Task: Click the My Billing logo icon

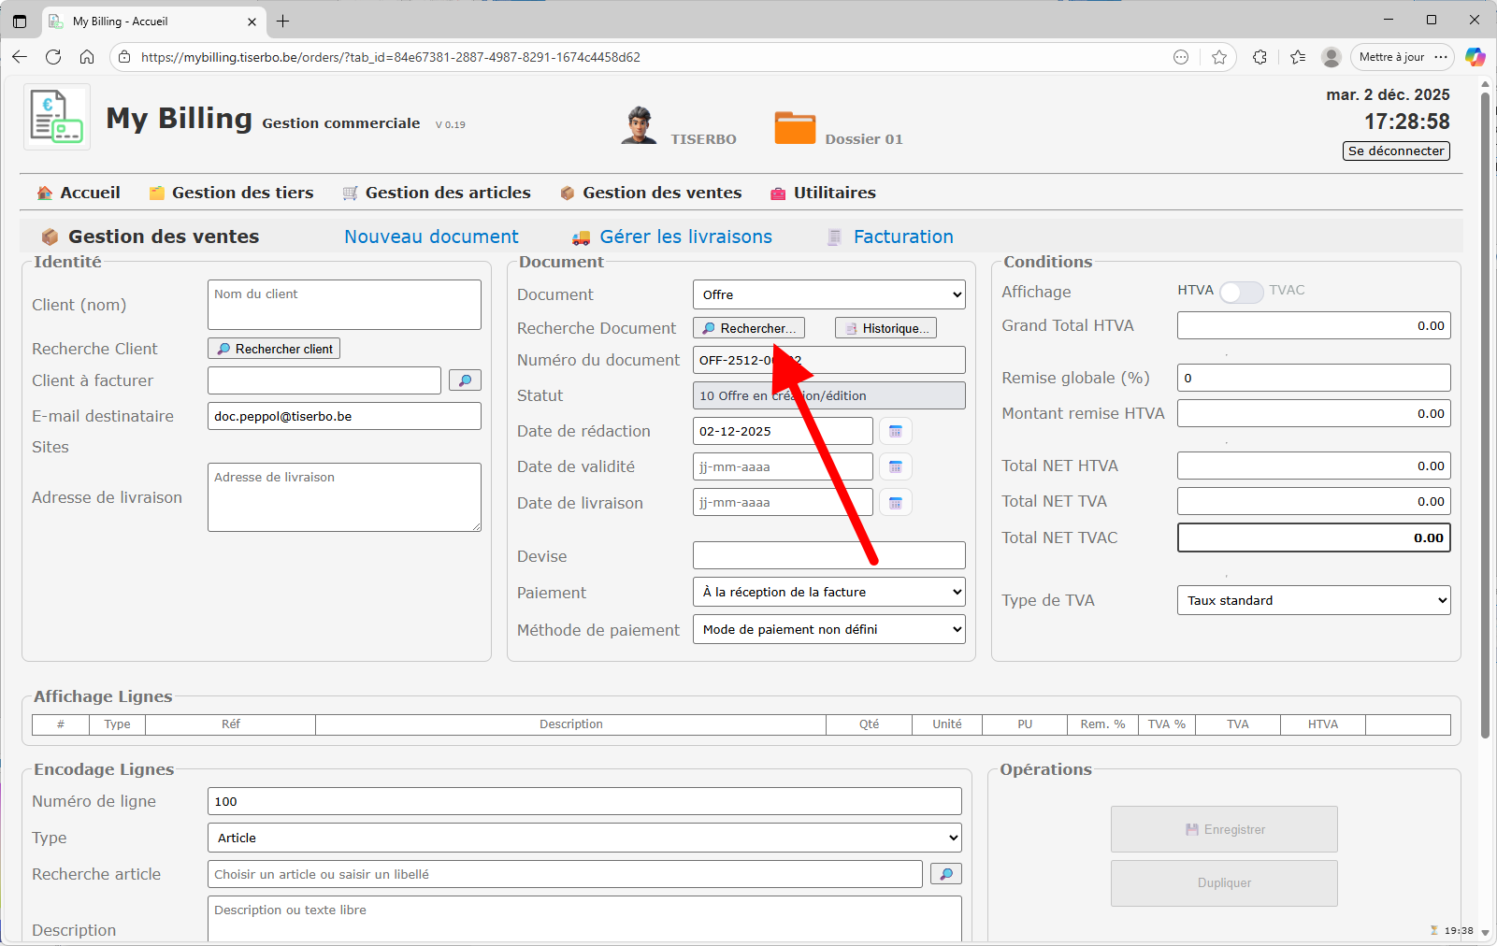Action: click(57, 117)
